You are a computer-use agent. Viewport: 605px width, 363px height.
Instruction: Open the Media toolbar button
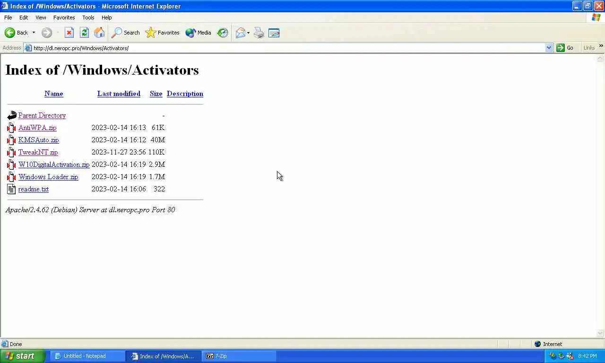199,33
